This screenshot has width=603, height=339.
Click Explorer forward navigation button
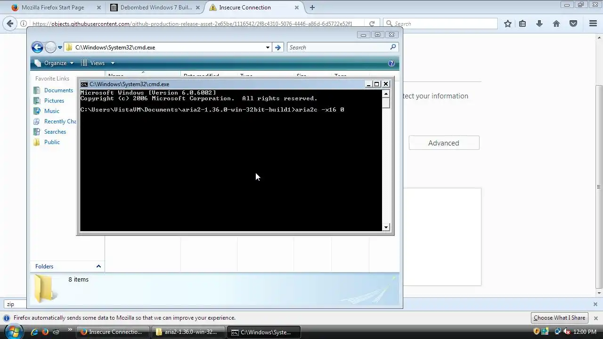point(50,47)
